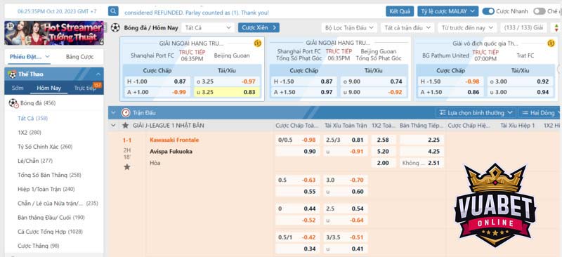The image size is (562, 257).
Task: Click o 9.00 corner odds 0.74
Action: [x=373, y=81]
